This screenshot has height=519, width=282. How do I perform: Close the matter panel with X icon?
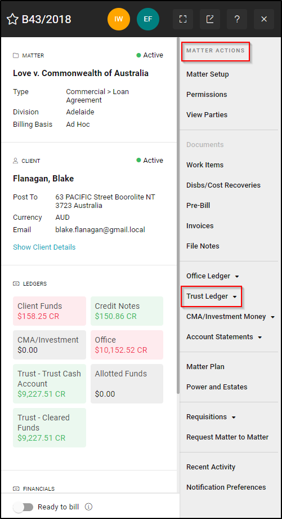click(x=264, y=19)
